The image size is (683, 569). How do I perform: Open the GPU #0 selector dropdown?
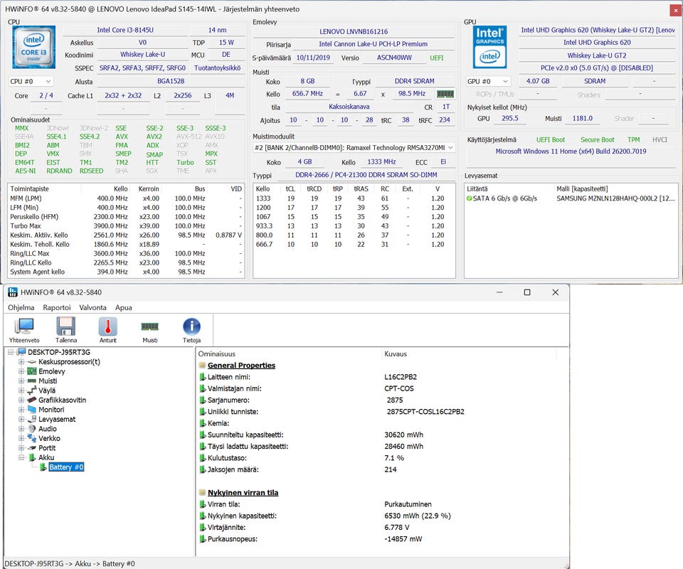click(x=488, y=82)
